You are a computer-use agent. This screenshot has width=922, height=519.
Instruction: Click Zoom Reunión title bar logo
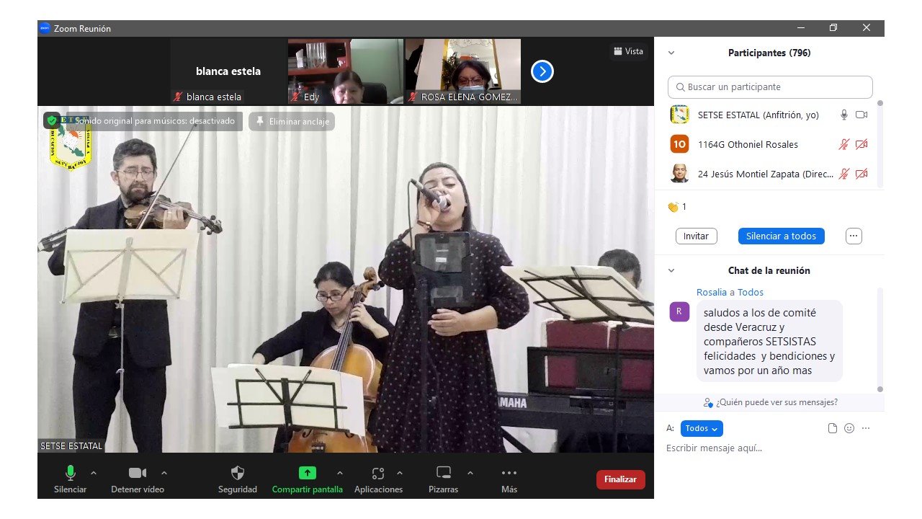45,28
